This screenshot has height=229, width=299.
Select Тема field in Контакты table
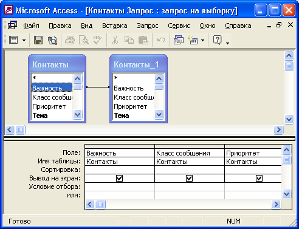(52, 115)
